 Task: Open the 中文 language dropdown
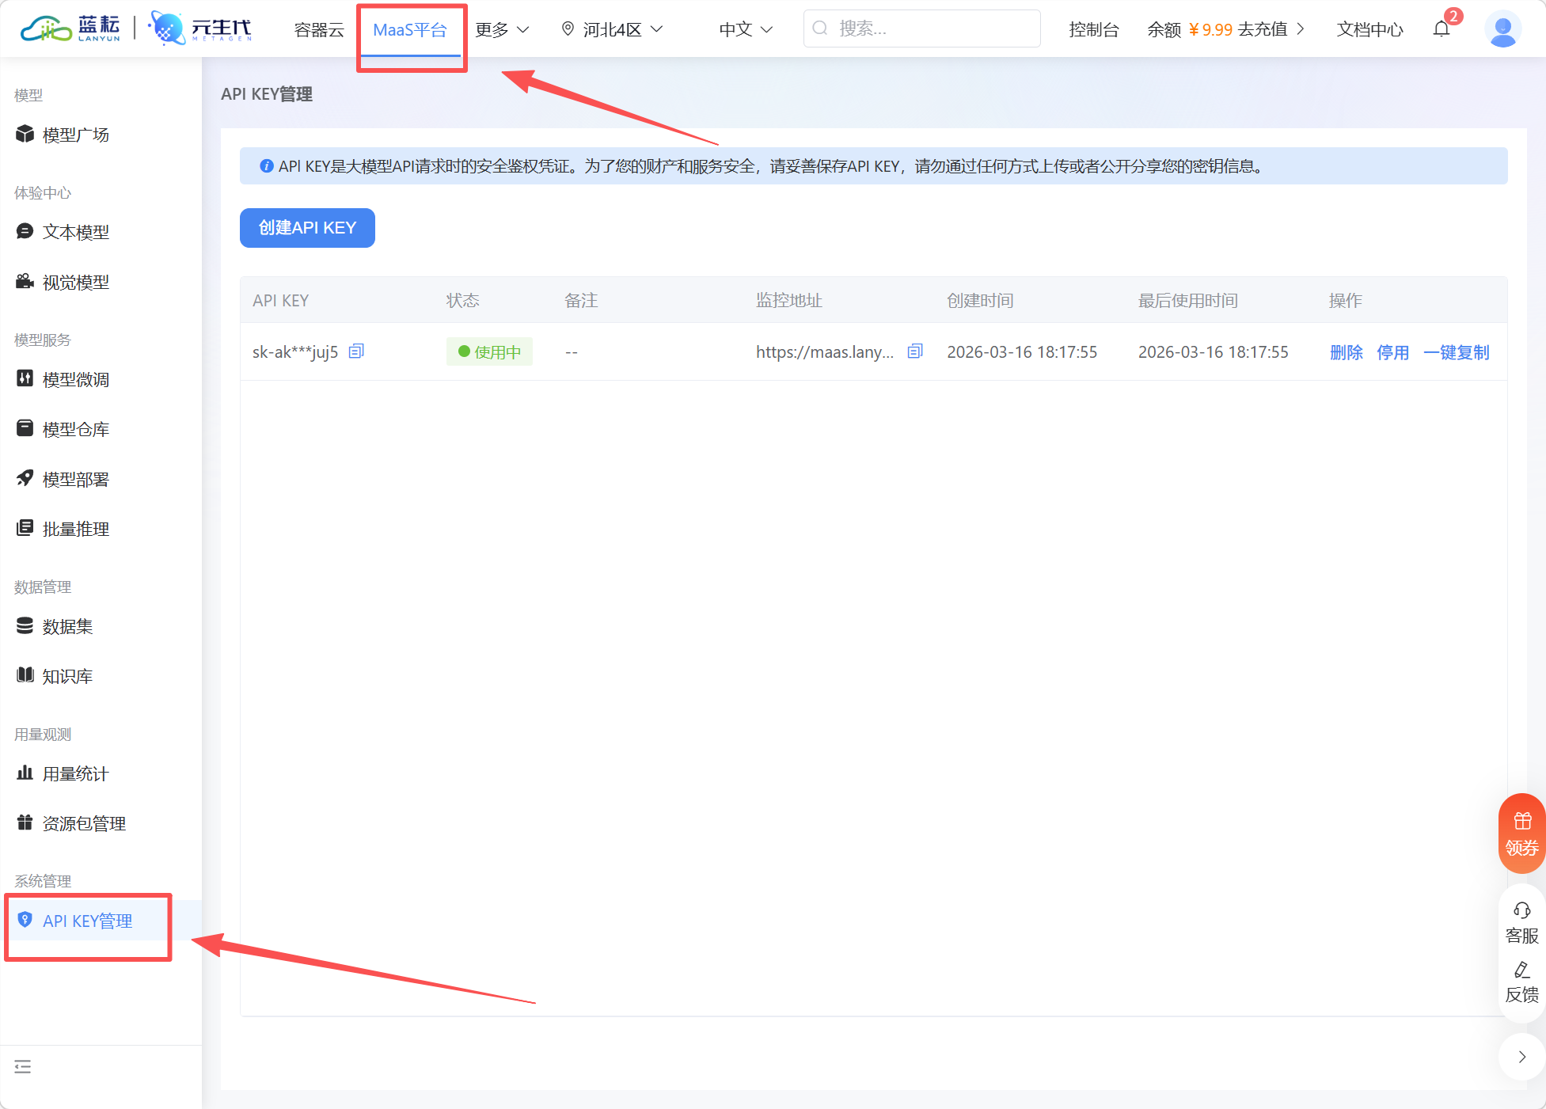pyautogui.click(x=744, y=28)
